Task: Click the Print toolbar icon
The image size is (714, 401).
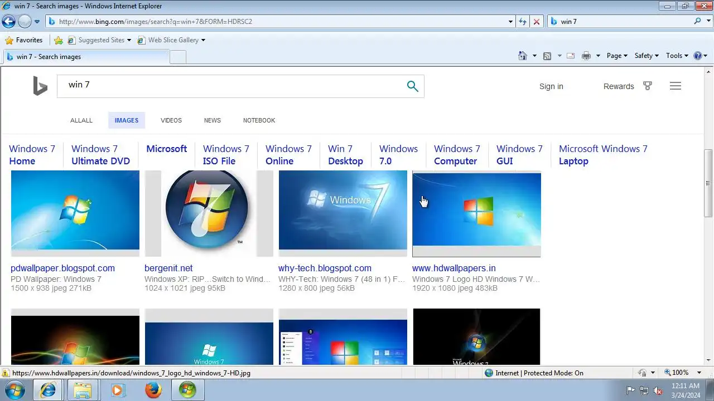Action: (x=586, y=56)
